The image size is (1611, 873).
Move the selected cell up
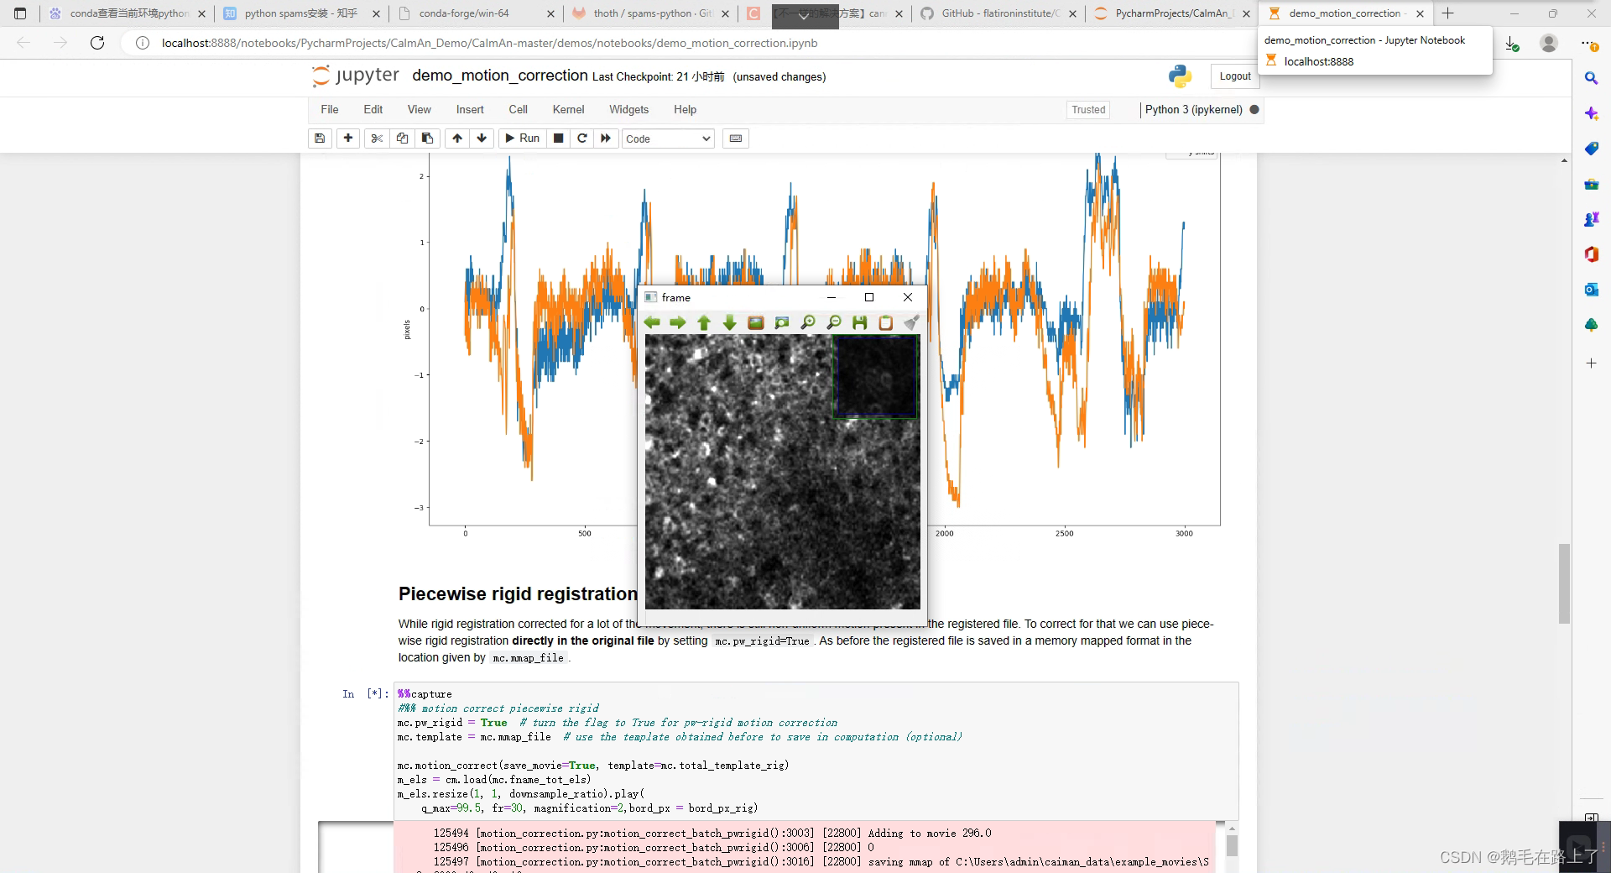click(x=457, y=139)
